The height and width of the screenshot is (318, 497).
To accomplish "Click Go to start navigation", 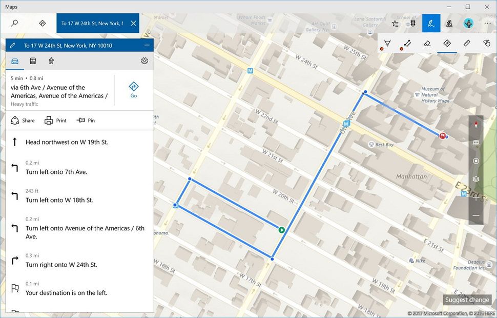I will tap(133, 87).
